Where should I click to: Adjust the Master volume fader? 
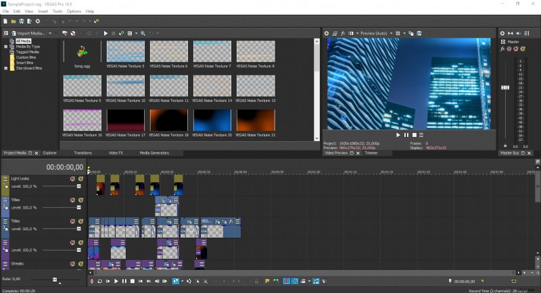(505, 88)
